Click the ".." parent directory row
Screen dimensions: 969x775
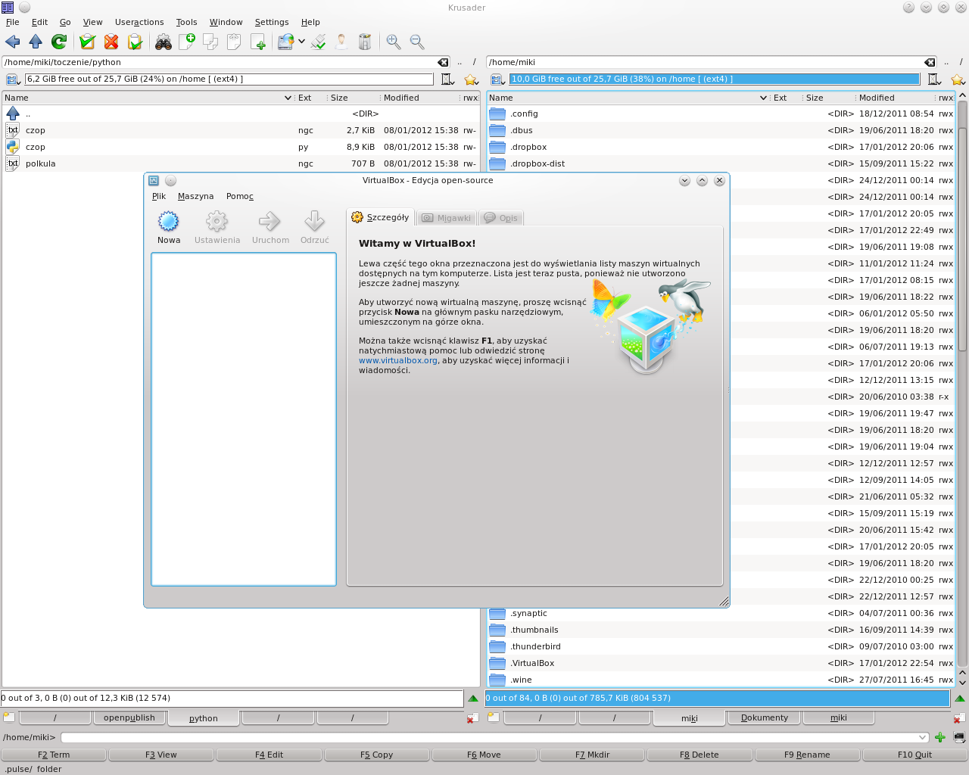pyautogui.click(x=241, y=114)
